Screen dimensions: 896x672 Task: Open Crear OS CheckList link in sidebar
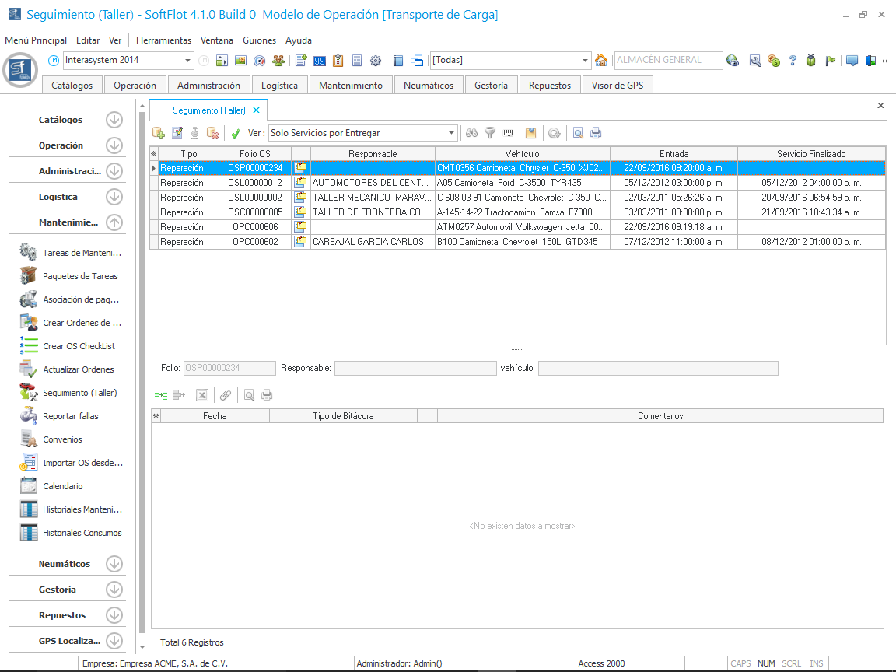79,346
